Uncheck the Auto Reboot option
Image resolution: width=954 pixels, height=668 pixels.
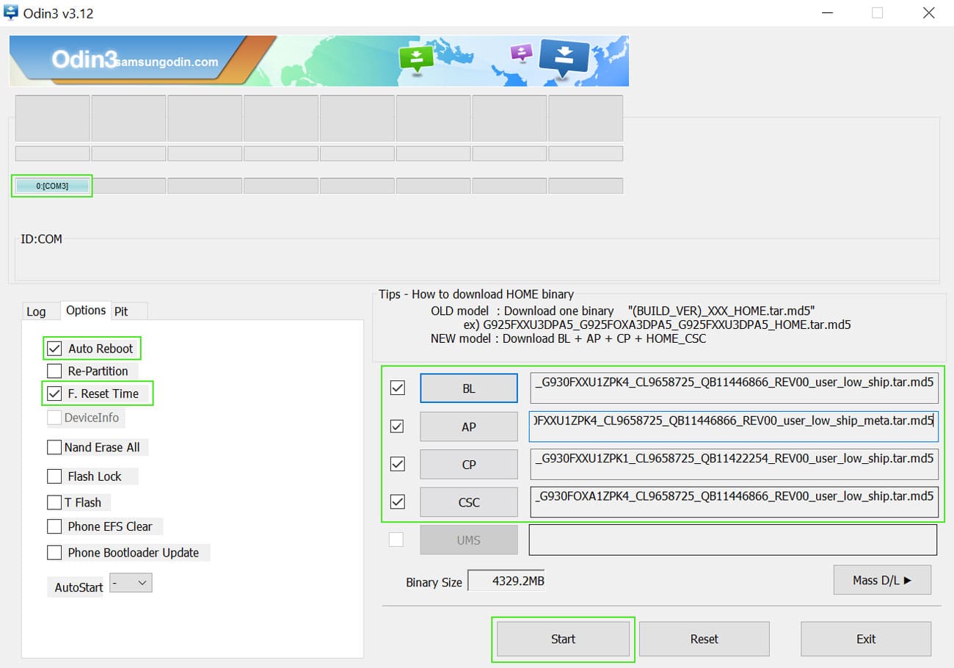pyautogui.click(x=54, y=348)
